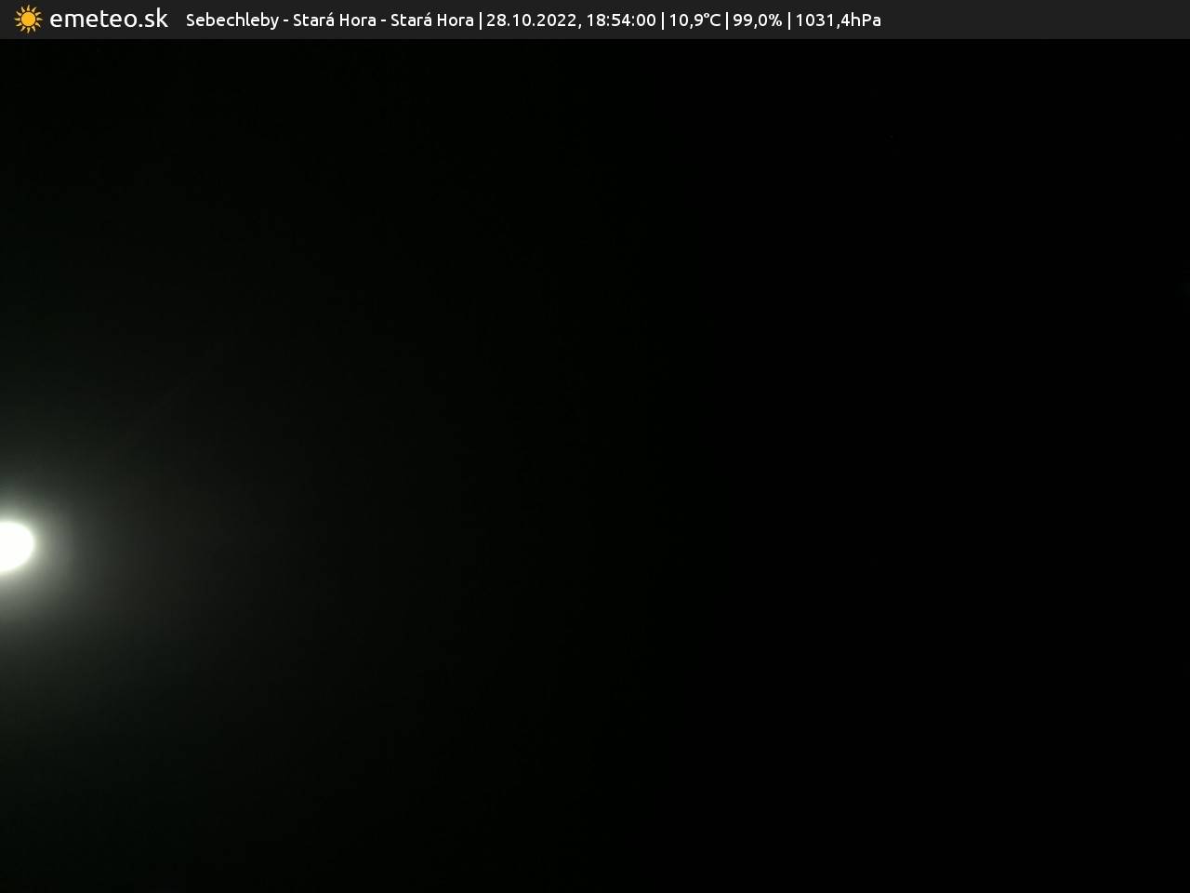Click the Sebechleby location name

231,20
